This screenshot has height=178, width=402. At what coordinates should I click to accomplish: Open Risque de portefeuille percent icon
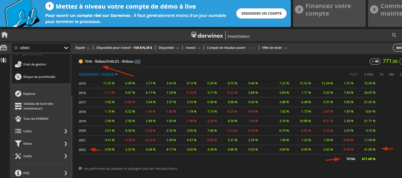pos(18,77)
